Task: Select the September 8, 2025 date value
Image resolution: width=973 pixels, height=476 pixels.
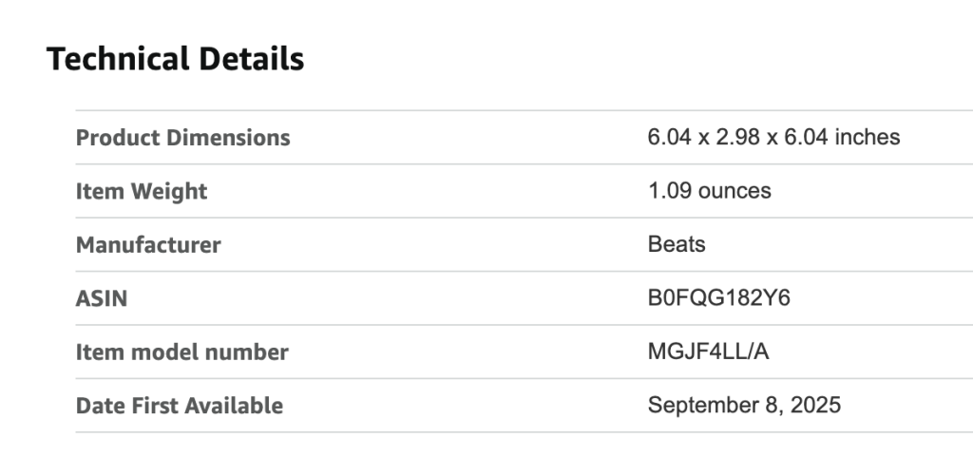Action: pos(744,406)
